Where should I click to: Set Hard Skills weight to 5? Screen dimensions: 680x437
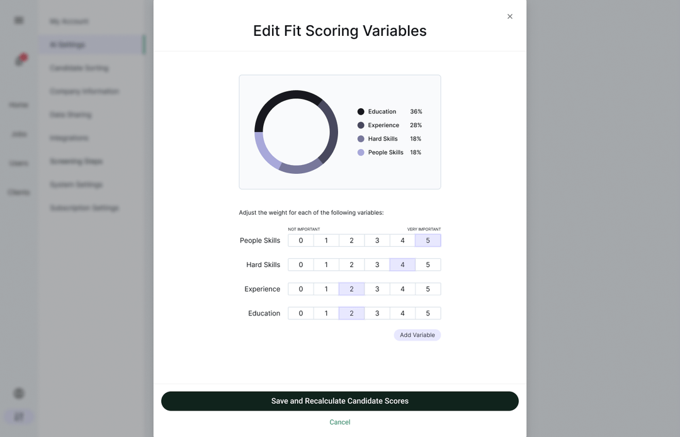[x=428, y=265]
